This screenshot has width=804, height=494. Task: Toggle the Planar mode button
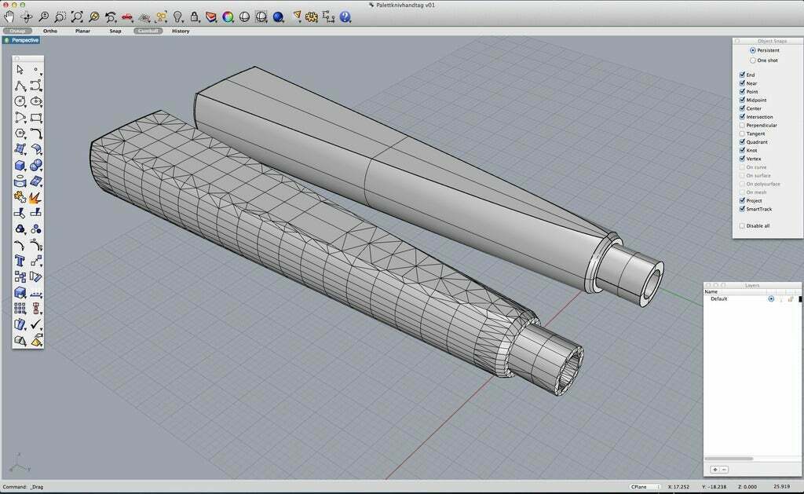point(82,31)
